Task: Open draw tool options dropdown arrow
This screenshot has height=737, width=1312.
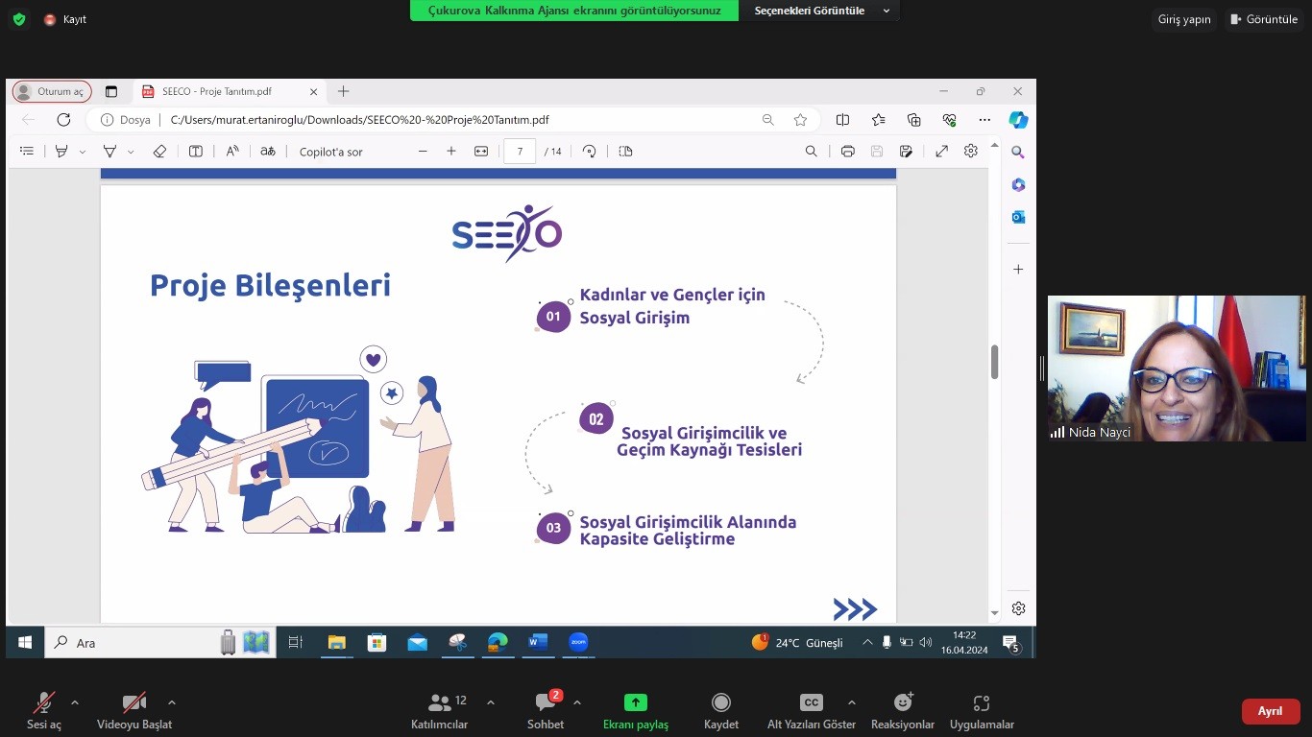Action: point(131,152)
